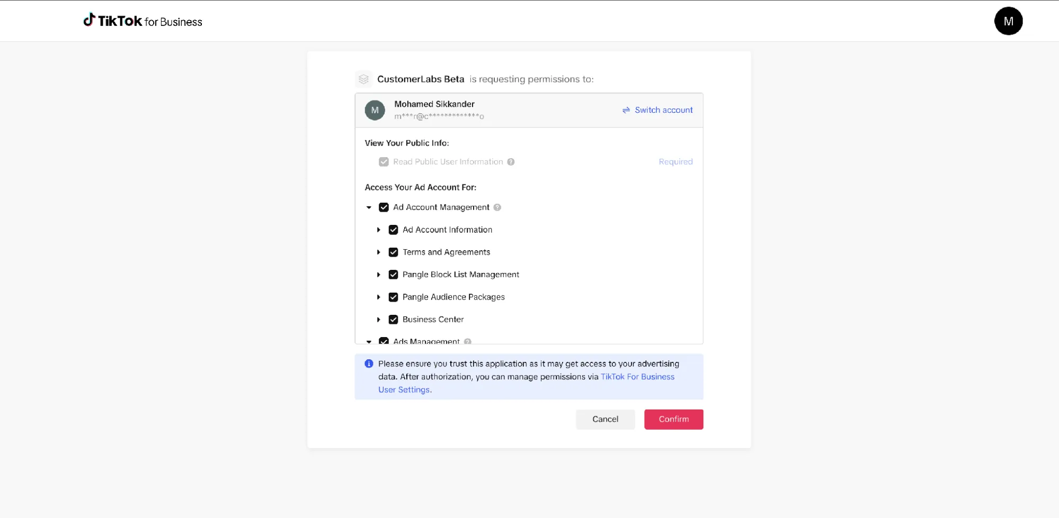The height and width of the screenshot is (518, 1059).
Task: Click the Access Your Ad Account For heading
Action: [420, 187]
